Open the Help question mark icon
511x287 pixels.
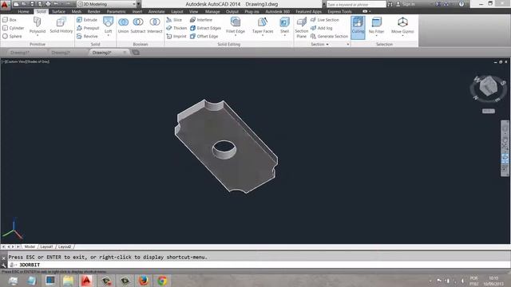461,4
